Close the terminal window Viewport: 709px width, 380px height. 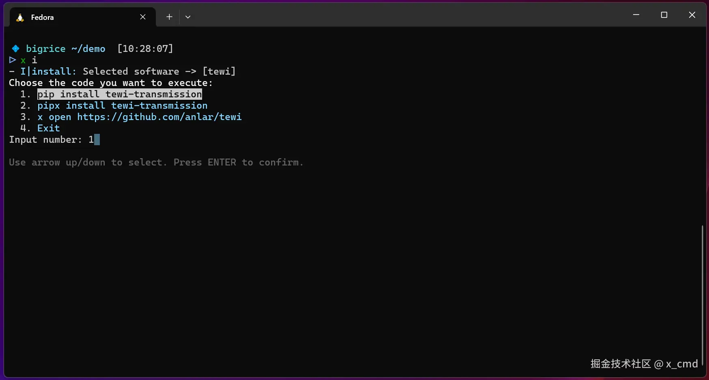[x=692, y=15]
